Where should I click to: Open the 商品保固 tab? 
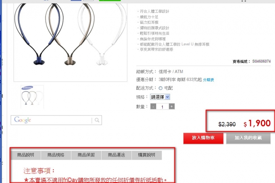[x=86, y=155]
